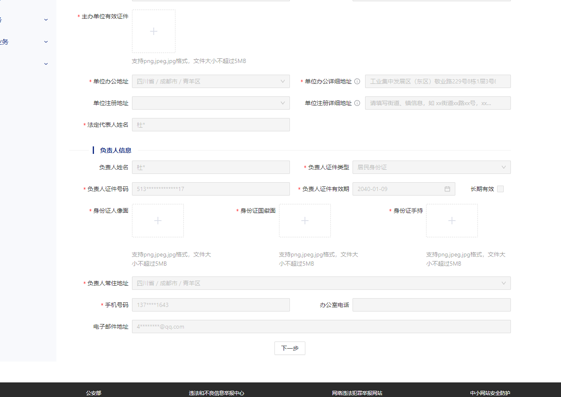561x397 pixels.
Task: Upload file for 主办单位有效证件 plus box
Action: 154,31
